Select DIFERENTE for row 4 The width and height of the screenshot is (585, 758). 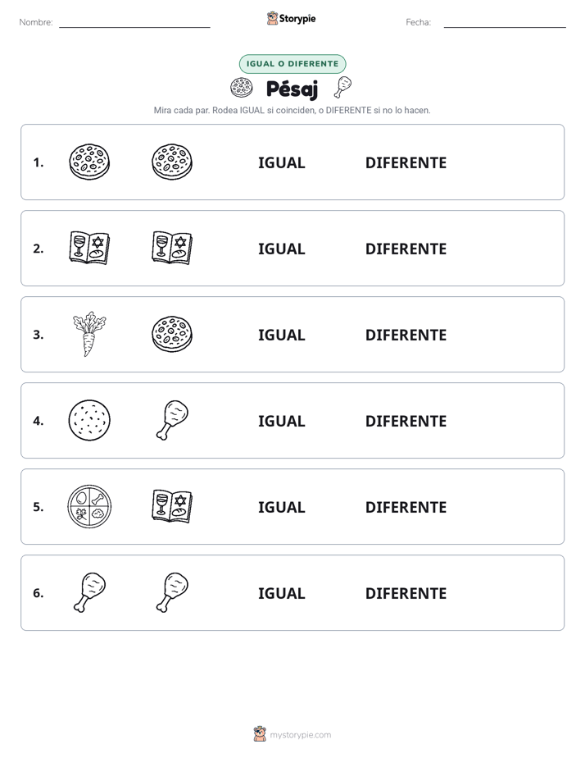click(406, 421)
